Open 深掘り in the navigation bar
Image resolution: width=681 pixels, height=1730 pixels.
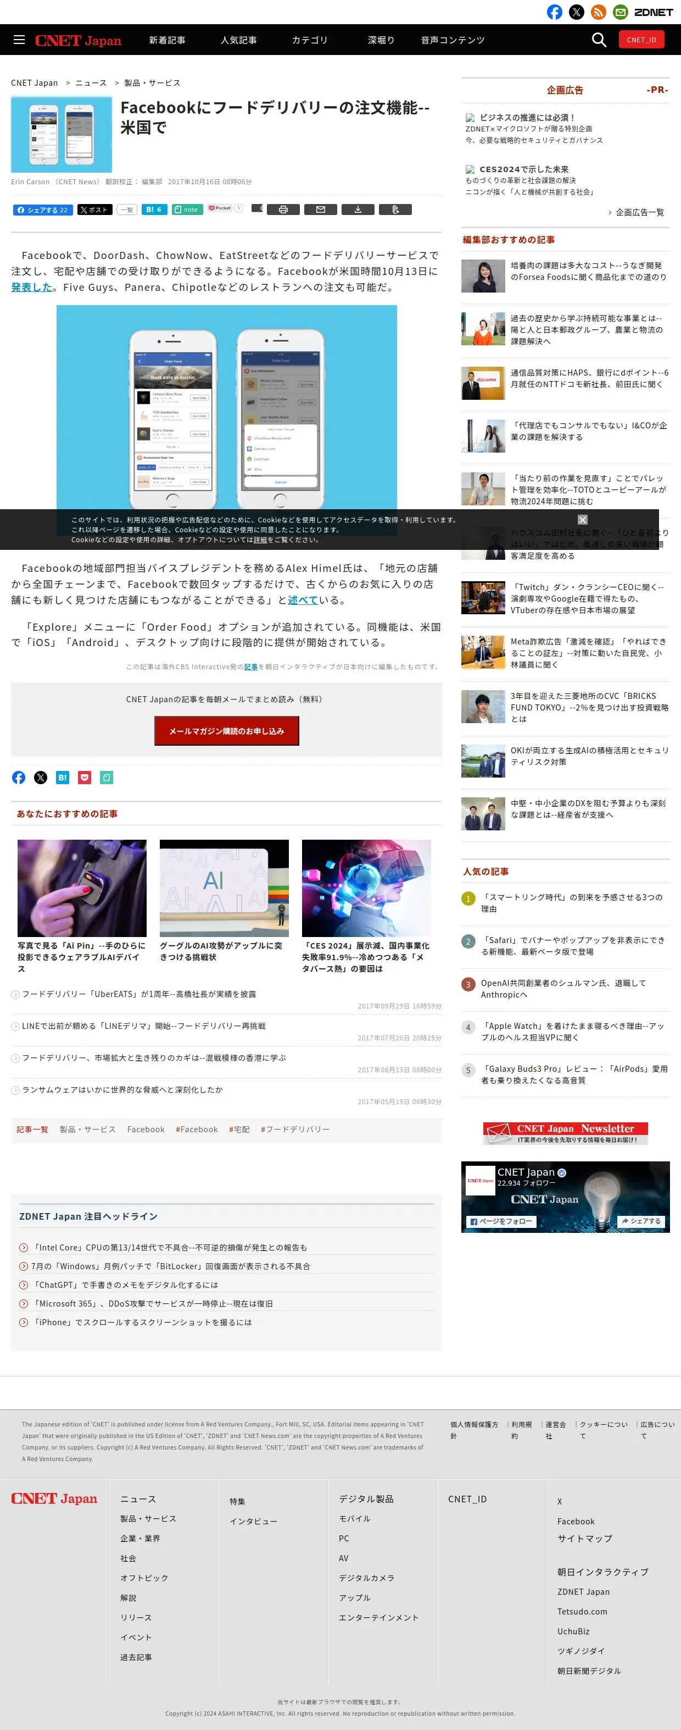pos(381,40)
